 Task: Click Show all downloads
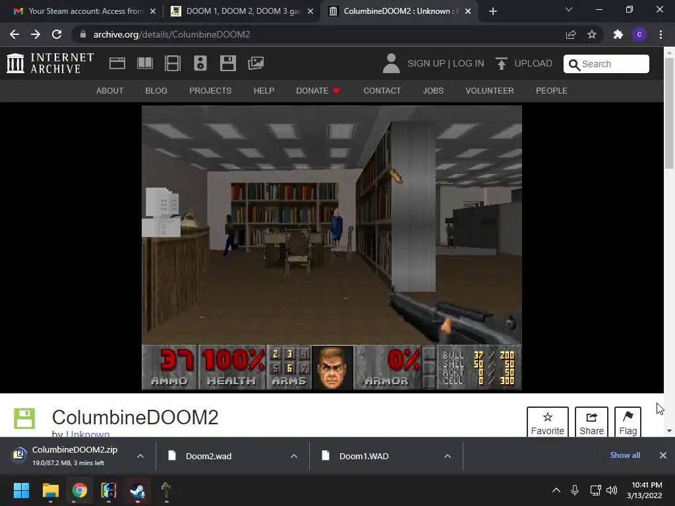(625, 455)
